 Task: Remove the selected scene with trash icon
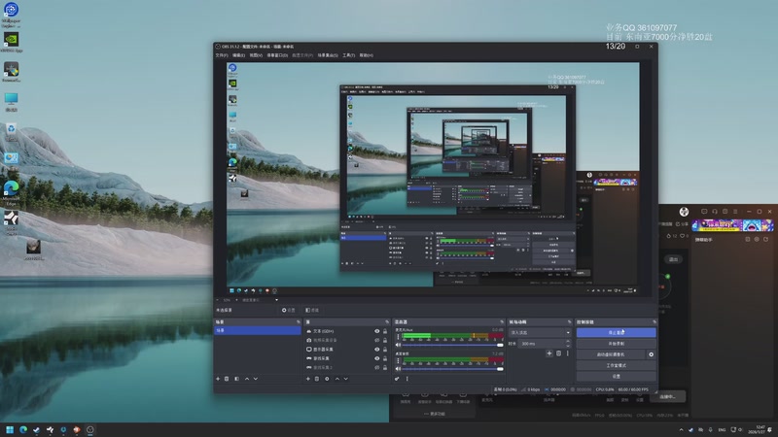pyautogui.click(x=227, y=379)
